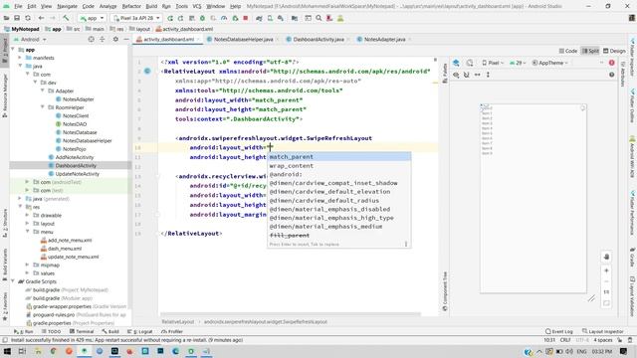Open the Windows Start button

(x=7, y=351)
